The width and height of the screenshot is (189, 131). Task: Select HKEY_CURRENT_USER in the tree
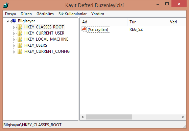(44, 33)
